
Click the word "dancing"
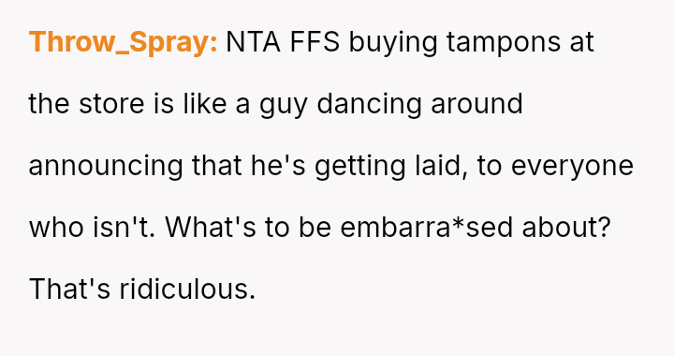369,105
